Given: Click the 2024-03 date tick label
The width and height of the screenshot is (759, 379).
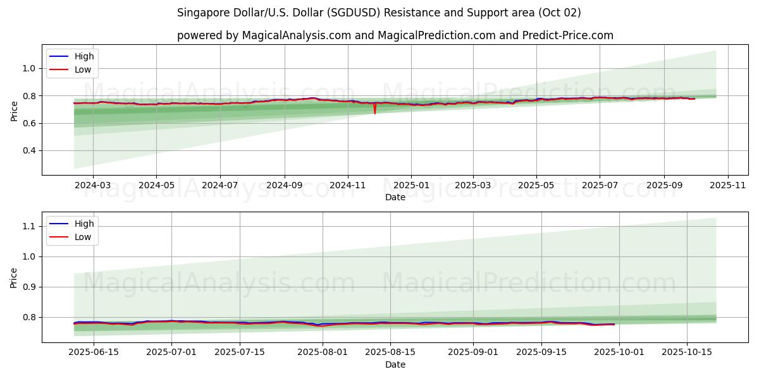Looking at the screenshot, I should tap(93, 185).
